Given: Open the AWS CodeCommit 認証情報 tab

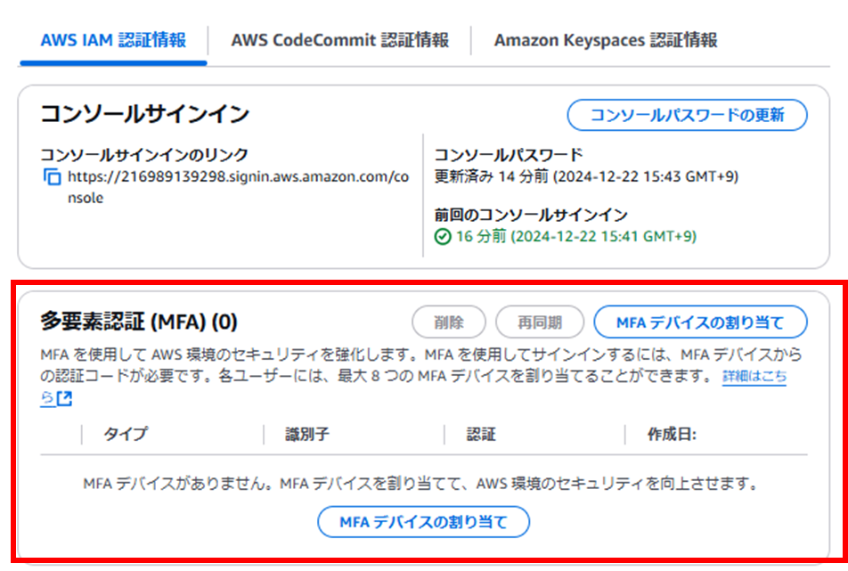Looking at the screenshot, I should click(339, 40).
